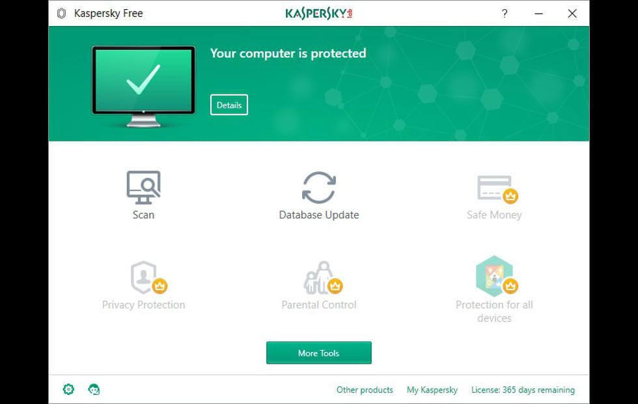The height and width of the screenshot is (404, 638).
Task: Open Privacy Protection shield icon
Action: click(x=148, y=278)
